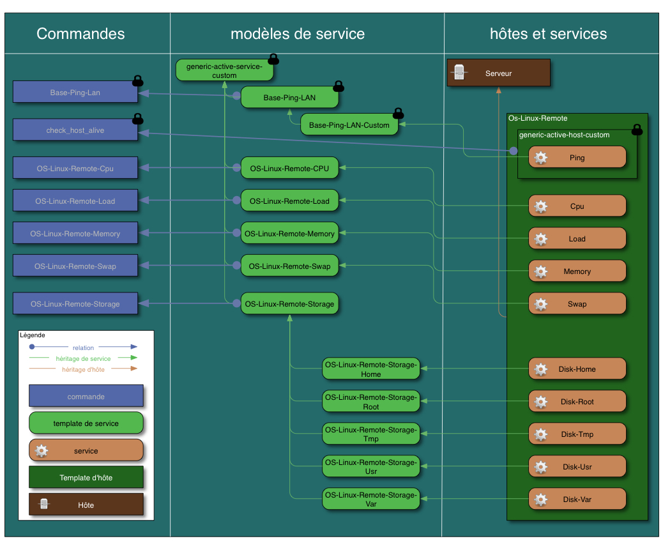The width and height of the screenshot is (663, 541).
Task: Click the Commandes column header
Action: [x=80, y=34]
